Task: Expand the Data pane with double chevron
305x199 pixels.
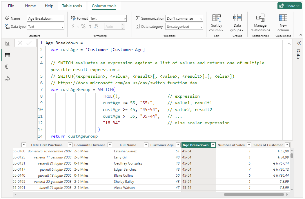Action: (299, 43)
